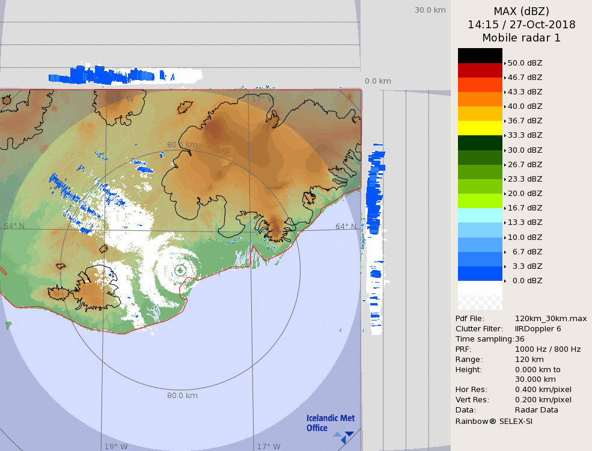Click the arrow marker beside 30.0 dBZ

click(x=505, y=150)
